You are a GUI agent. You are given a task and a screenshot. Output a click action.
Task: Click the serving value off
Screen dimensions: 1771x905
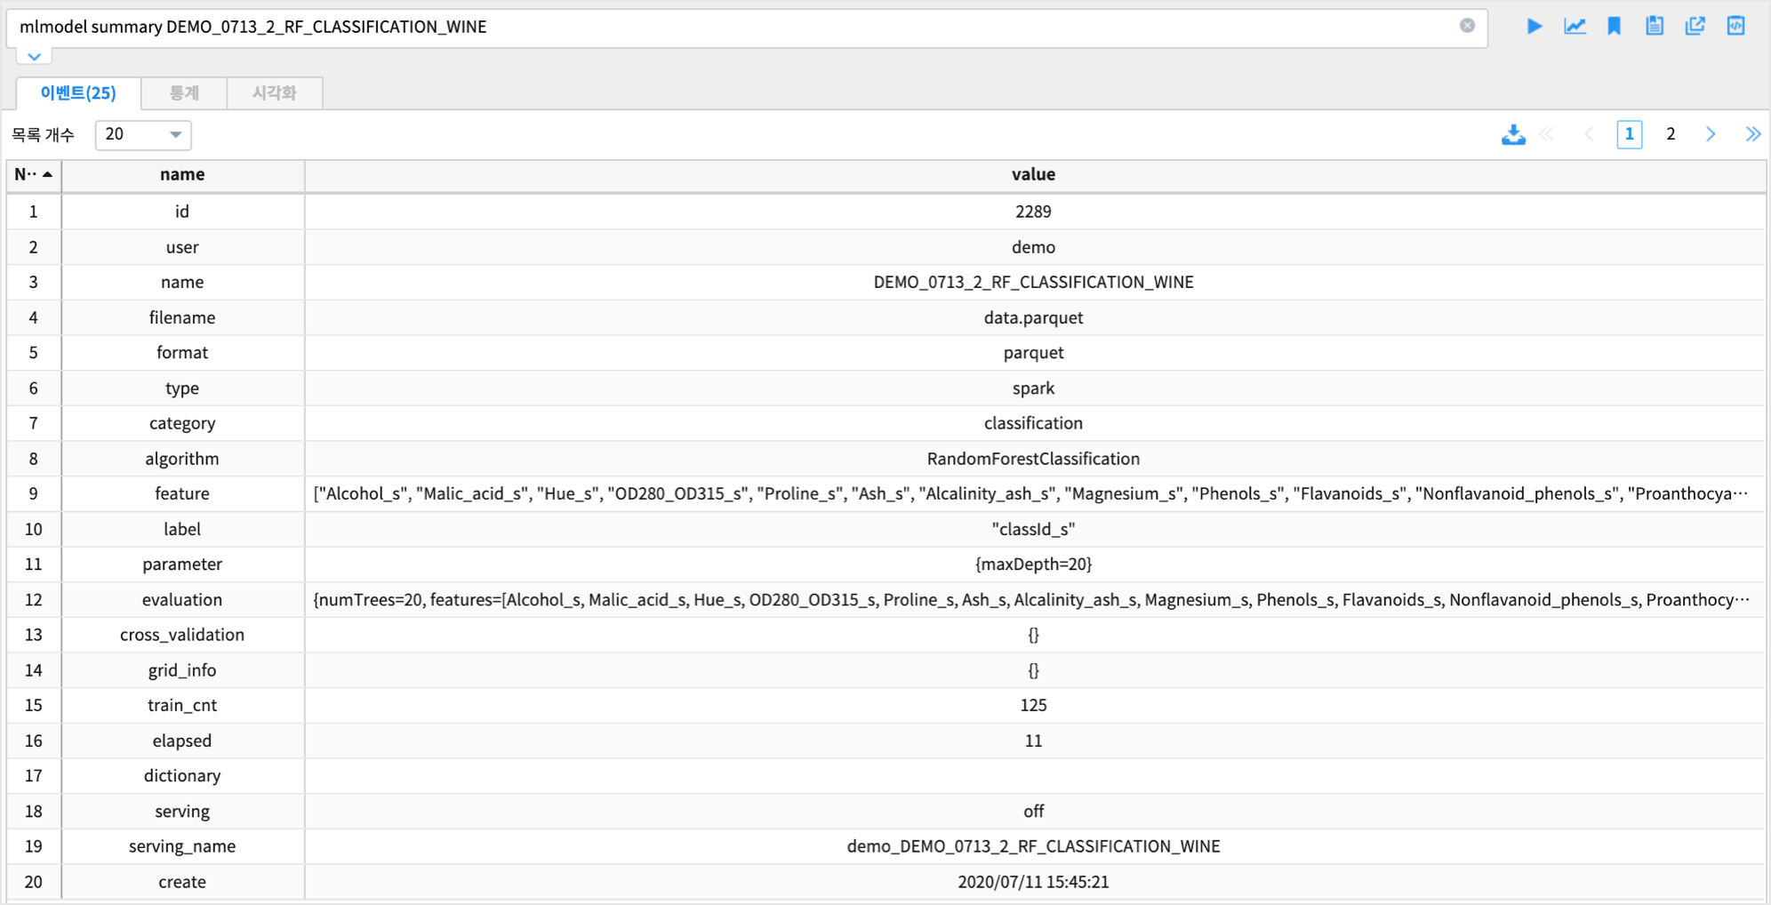(1033, 811)
